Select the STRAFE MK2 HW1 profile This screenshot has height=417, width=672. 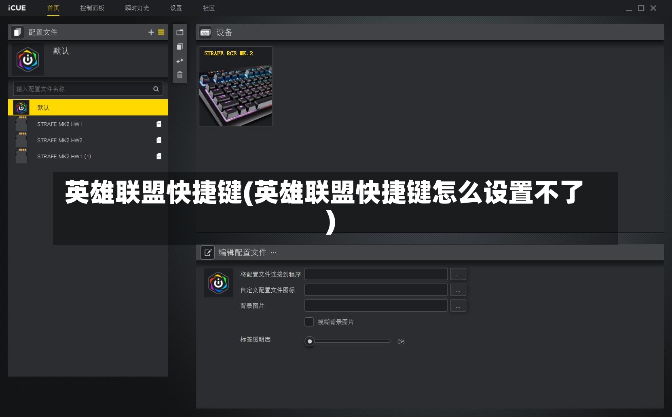(88, 124)
